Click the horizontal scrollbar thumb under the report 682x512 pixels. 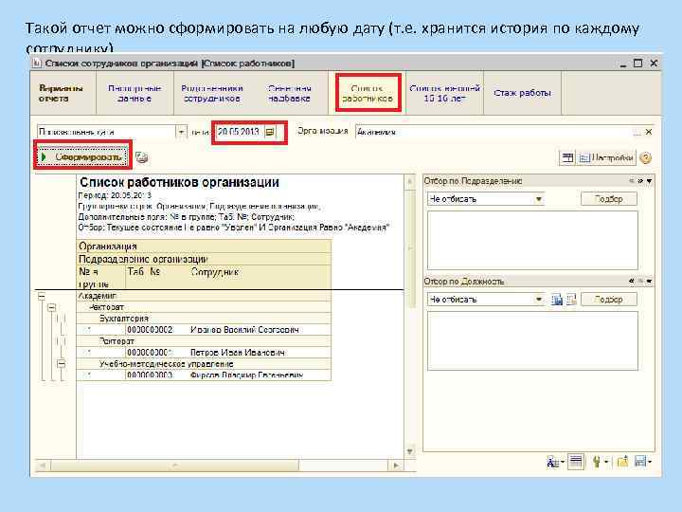pyautogui.click(x=175, y=466)
